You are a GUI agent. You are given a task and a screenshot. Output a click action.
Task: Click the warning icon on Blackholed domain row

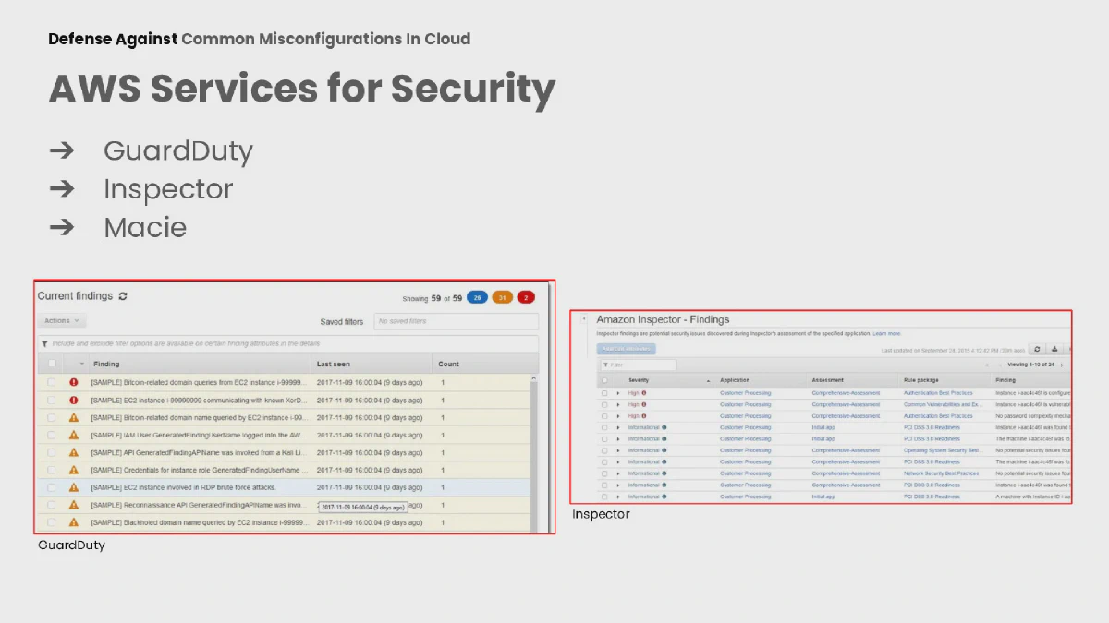coord(74,522)
